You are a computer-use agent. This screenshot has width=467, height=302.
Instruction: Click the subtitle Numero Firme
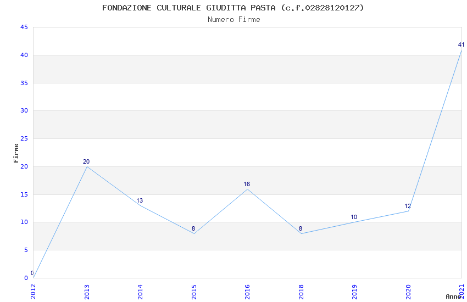point(234,19)
